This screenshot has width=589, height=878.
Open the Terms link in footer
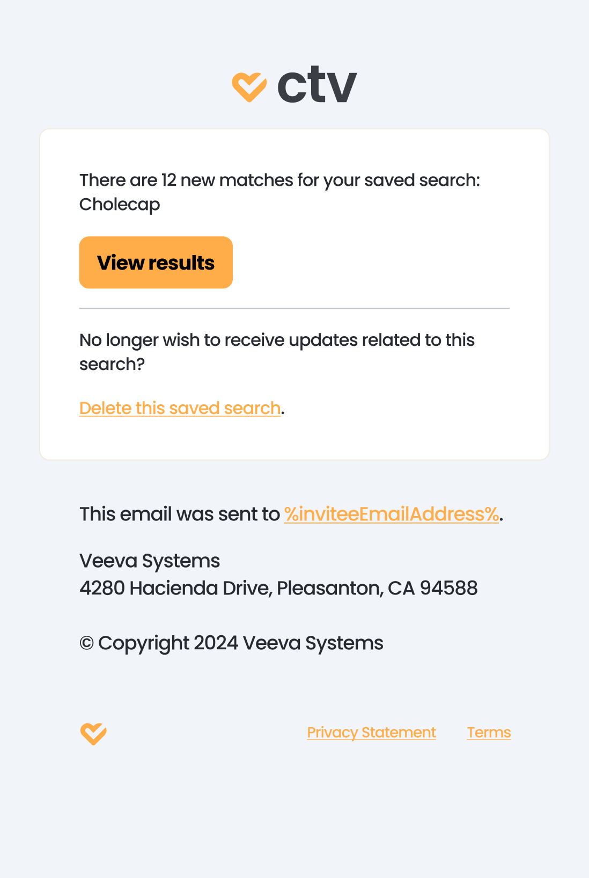click(x=489, y=732)
